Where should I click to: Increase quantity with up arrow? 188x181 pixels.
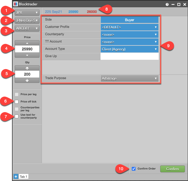27,68
